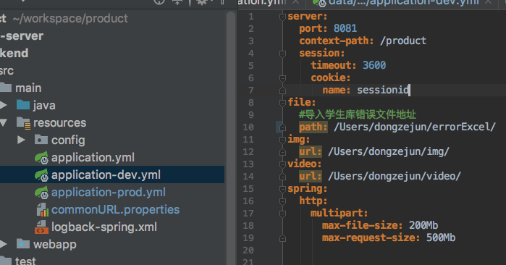Expand the config folder arrow
Viewport: 506px width, 265px height.
(x=21, y=140)
